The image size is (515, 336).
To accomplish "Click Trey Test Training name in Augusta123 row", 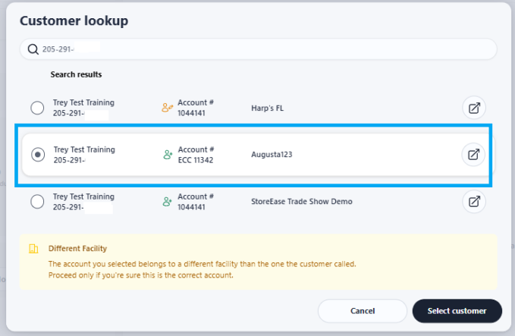I will [84, 149].
